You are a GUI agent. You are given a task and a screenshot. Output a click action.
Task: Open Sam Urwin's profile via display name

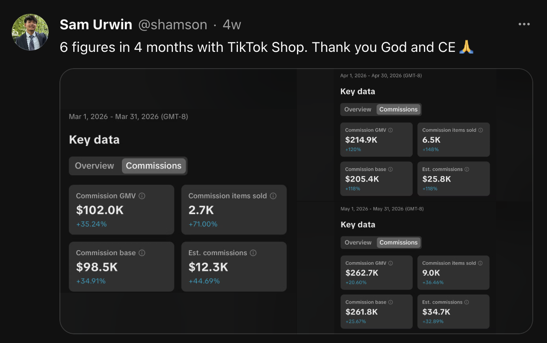[96, 25]
